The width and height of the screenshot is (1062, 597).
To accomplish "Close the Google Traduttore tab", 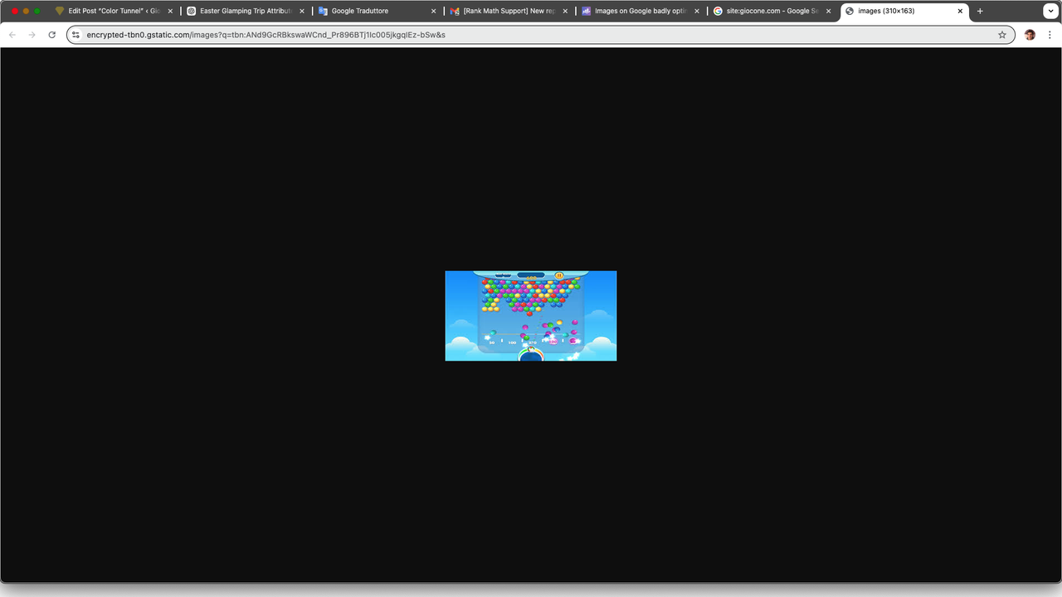I will point(433,11).
